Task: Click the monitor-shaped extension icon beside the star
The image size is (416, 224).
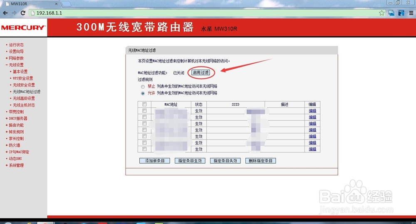Action: pyautogui.click(x=391, y=13)
